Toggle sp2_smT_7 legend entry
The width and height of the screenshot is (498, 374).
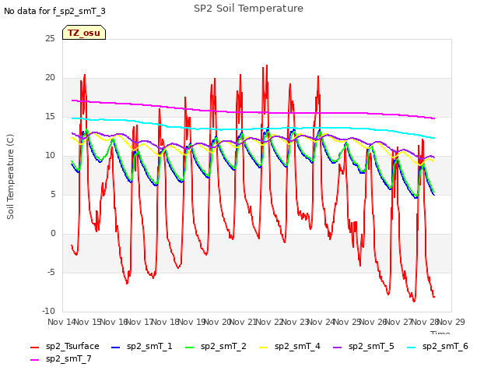click(x=61, y=359)
